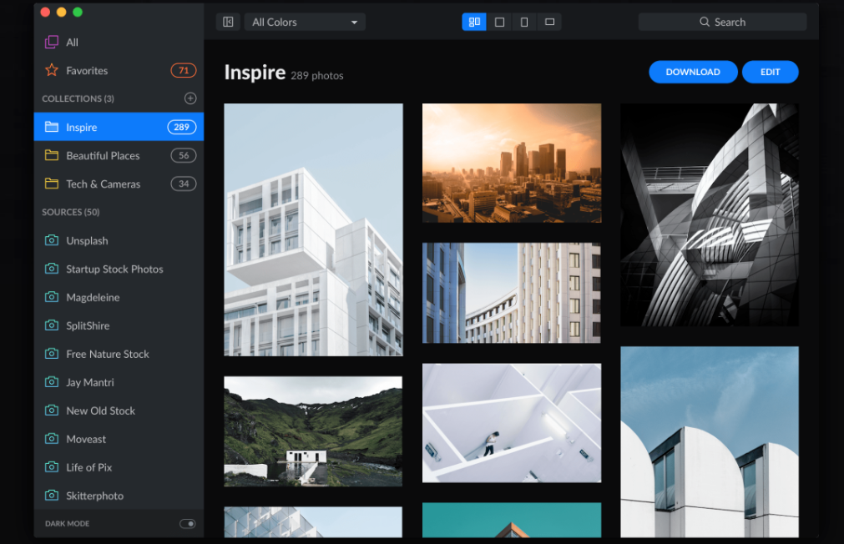The height and width of the screenshot is (544, 844).
Task: Open the orange sunset city skyline photo
Action: (x=512, y=163)
